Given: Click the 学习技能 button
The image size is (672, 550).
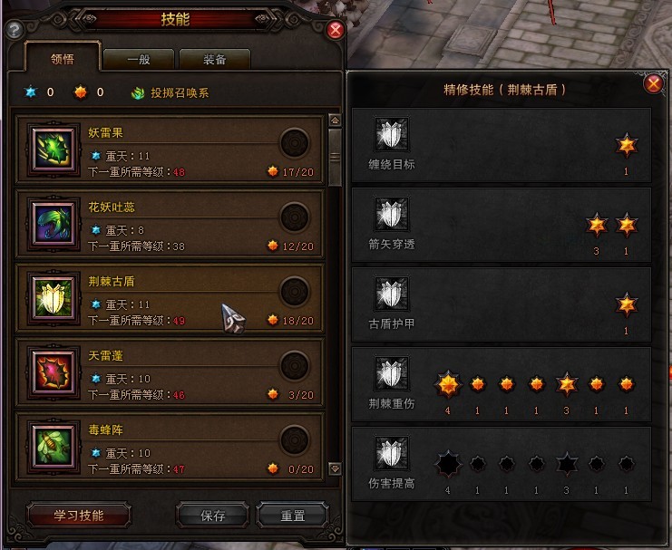Looking at the screenshot, I should [x=79, y=516].
